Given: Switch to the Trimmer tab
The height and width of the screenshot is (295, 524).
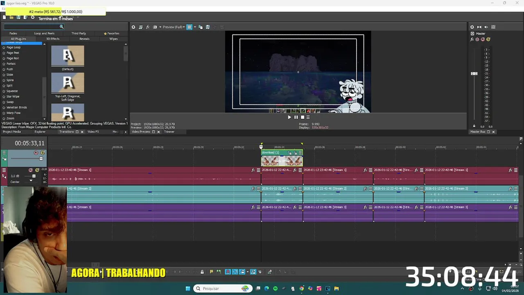Looking at the screenshot, I should point(169,132).
